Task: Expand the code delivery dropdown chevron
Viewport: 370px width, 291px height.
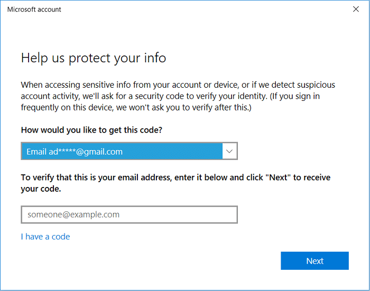Action: (x=229, y=151)
